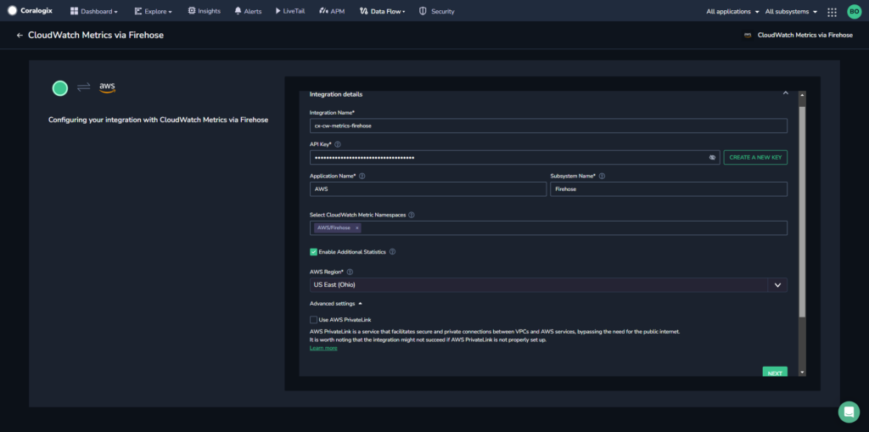
Task: Open the AWS Region dropdown arrow
Action: pyautogui.click(x=777, y=285)
